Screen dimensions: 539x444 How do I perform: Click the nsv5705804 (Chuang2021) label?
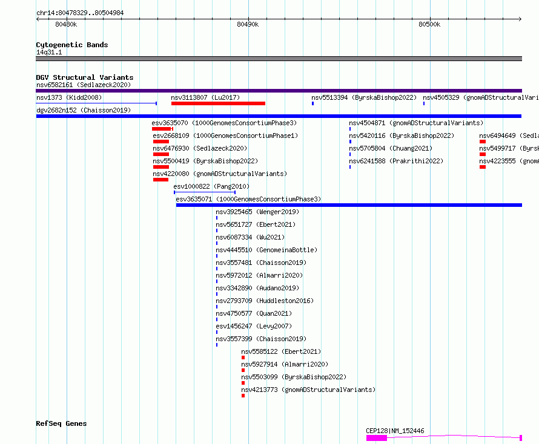pyautogui.click(x=391, y=148)
